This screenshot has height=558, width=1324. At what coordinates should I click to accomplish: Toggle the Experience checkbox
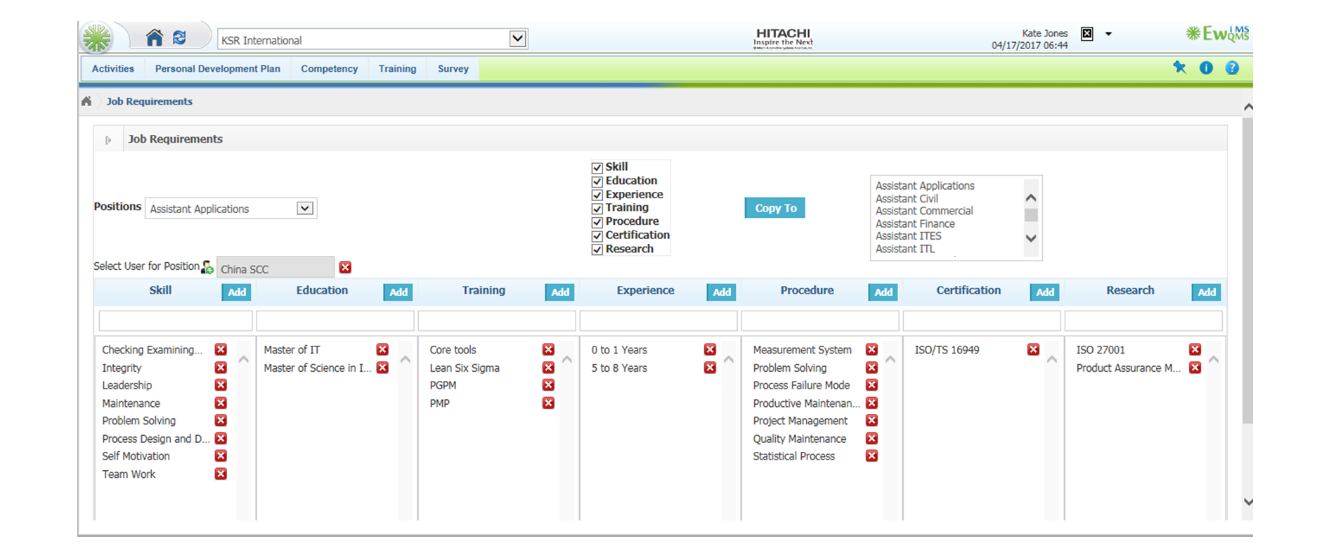point(597,195)
